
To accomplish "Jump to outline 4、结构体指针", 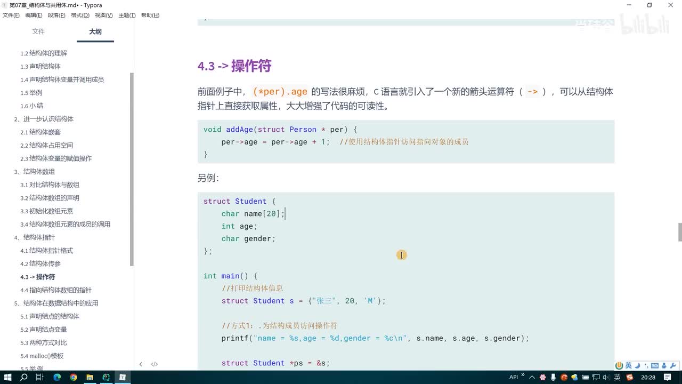I will (34, 237).
